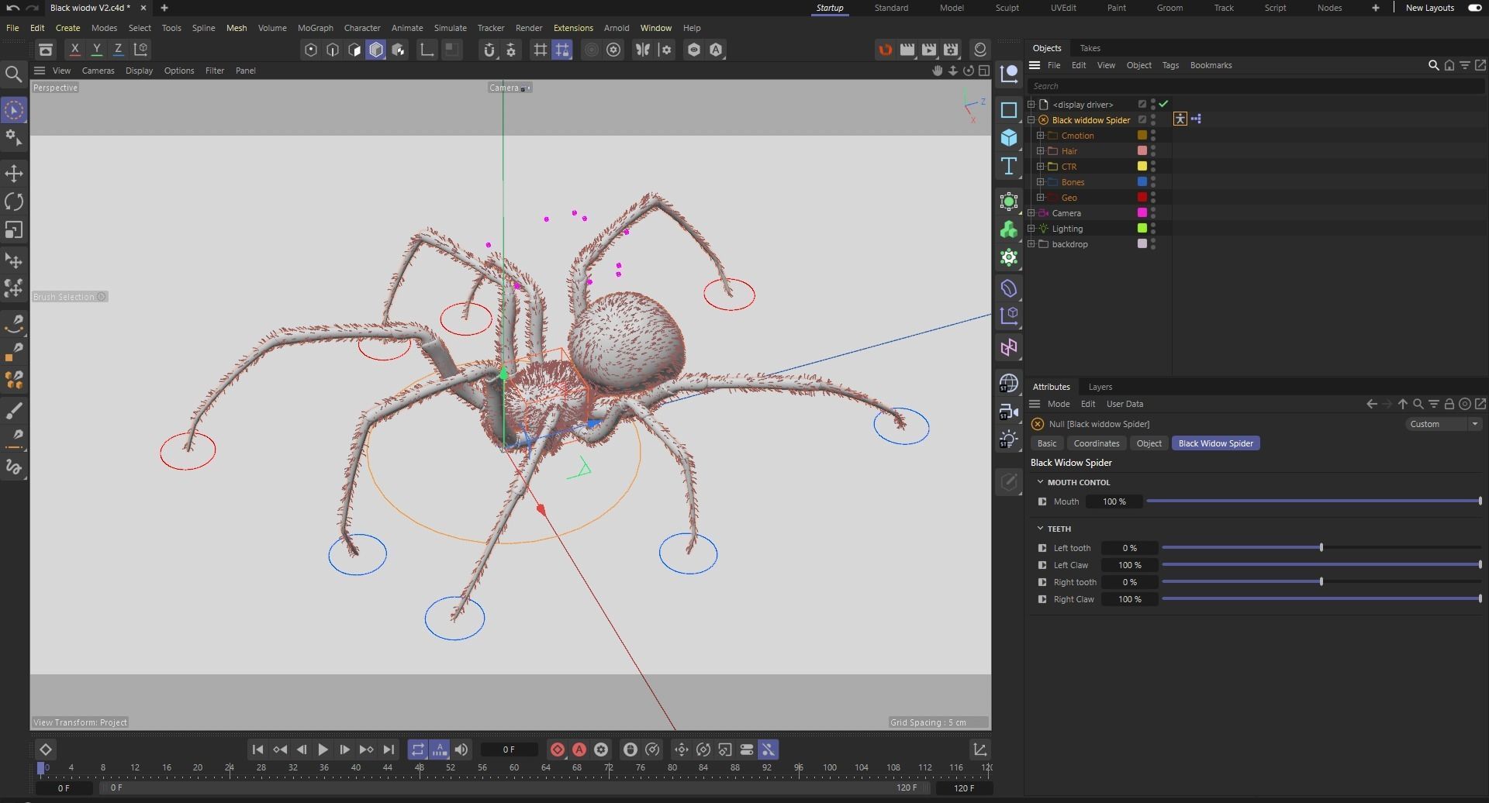
Task: Open the Basic attribute tab
Action: click(x=1047, y=443)
